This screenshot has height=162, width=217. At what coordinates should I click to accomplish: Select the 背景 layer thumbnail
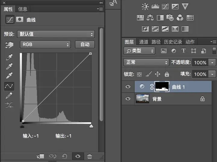(142, 99)
